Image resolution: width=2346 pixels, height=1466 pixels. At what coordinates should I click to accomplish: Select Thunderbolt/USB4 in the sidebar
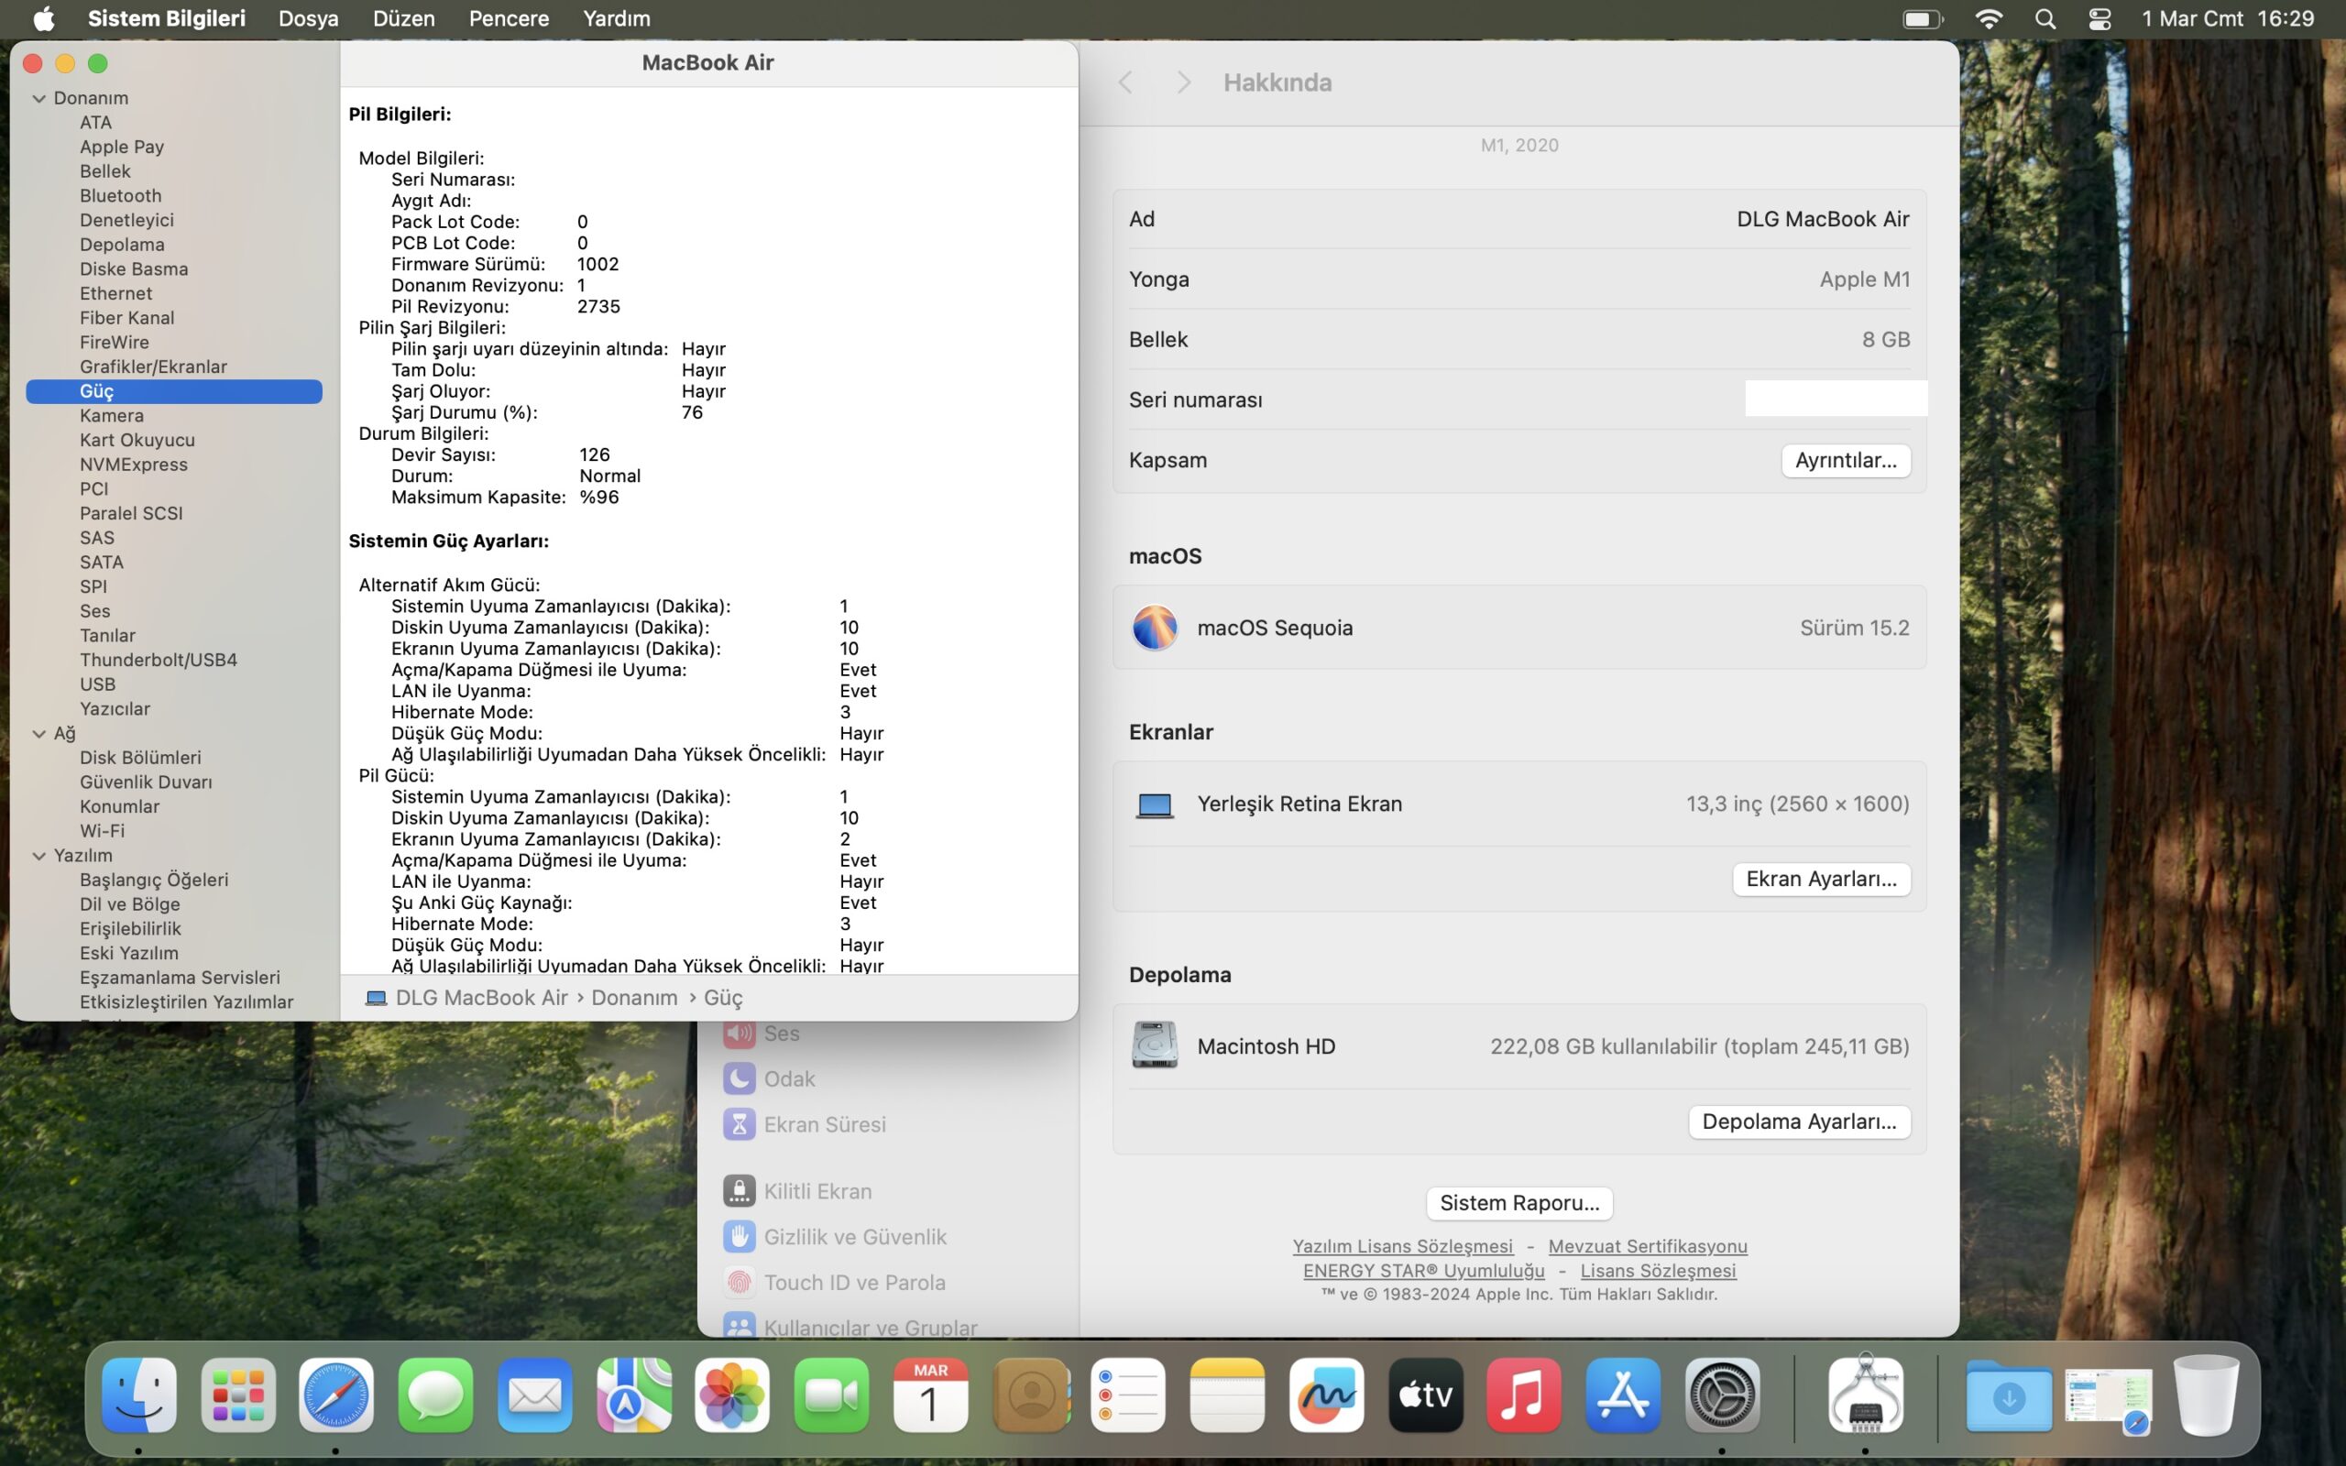pyautogui.click(x=158, y=661)
